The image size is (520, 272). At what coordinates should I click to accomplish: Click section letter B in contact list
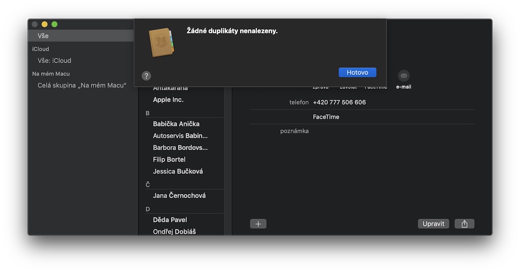coord(148,113)
